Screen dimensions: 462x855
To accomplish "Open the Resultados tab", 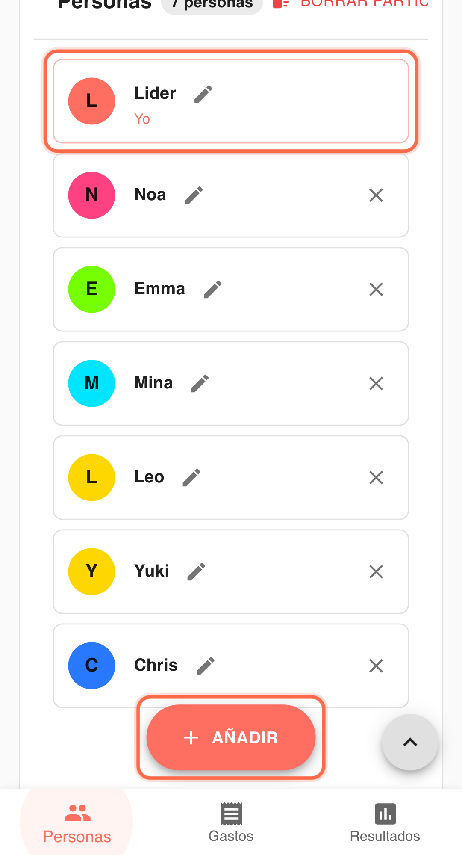I will point(385,822).
